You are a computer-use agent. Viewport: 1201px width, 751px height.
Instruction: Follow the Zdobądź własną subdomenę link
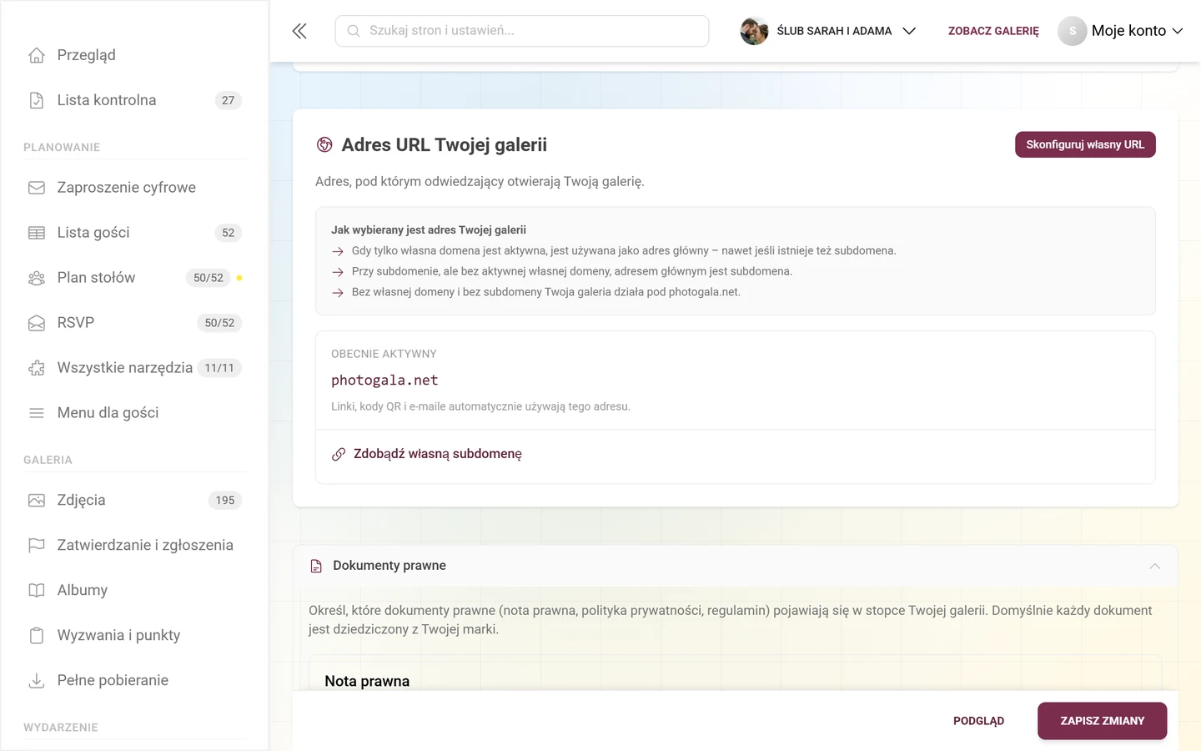pyautogui.click(x=438, y=454)
